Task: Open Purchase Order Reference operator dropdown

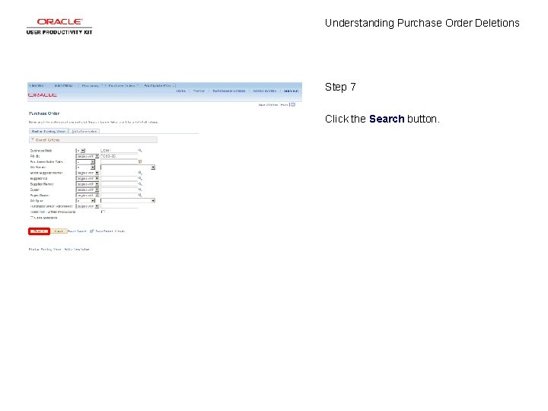Action: coord(88,206)
